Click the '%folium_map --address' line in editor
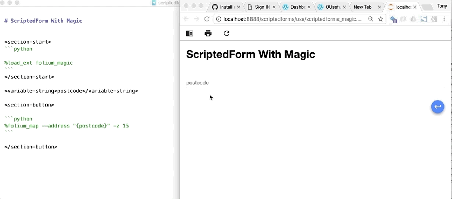 tap(67, 126)
